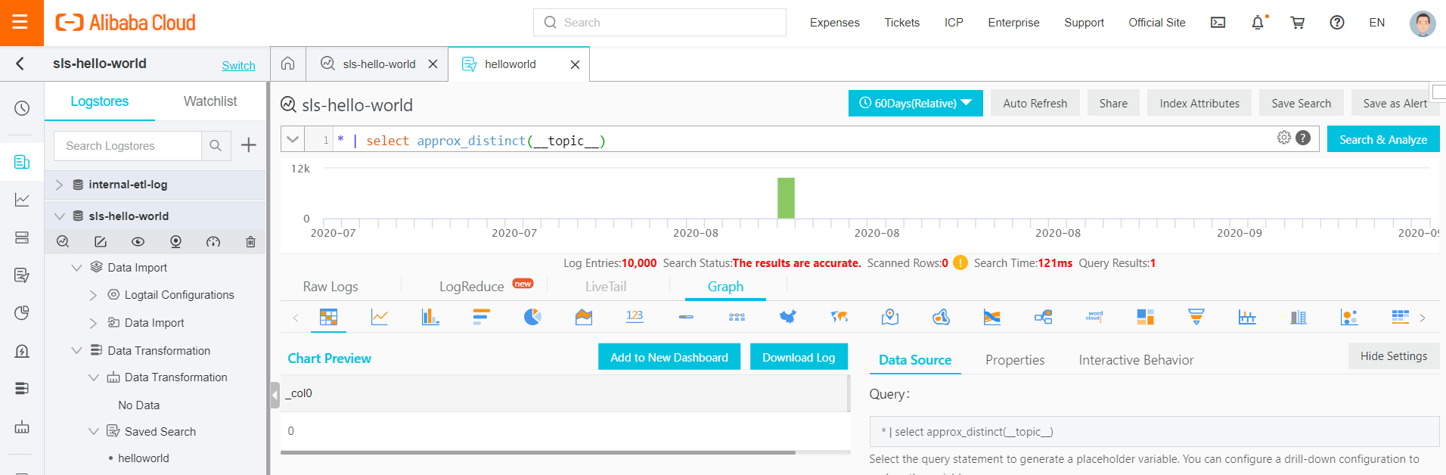Click the edit icon under sls-hello-world logstore
This screenshot has height=475, width=1446.
[x=101, y=241]
